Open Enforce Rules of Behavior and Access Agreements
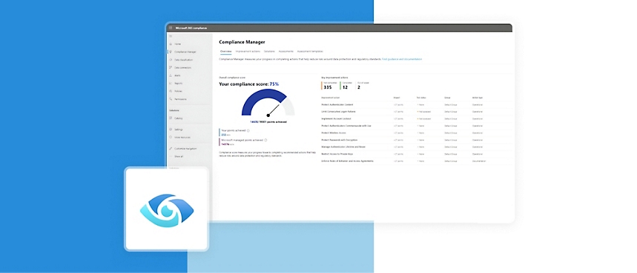Image resolution: width=637 pixels, height=273 pixels. tap(347, 161)
